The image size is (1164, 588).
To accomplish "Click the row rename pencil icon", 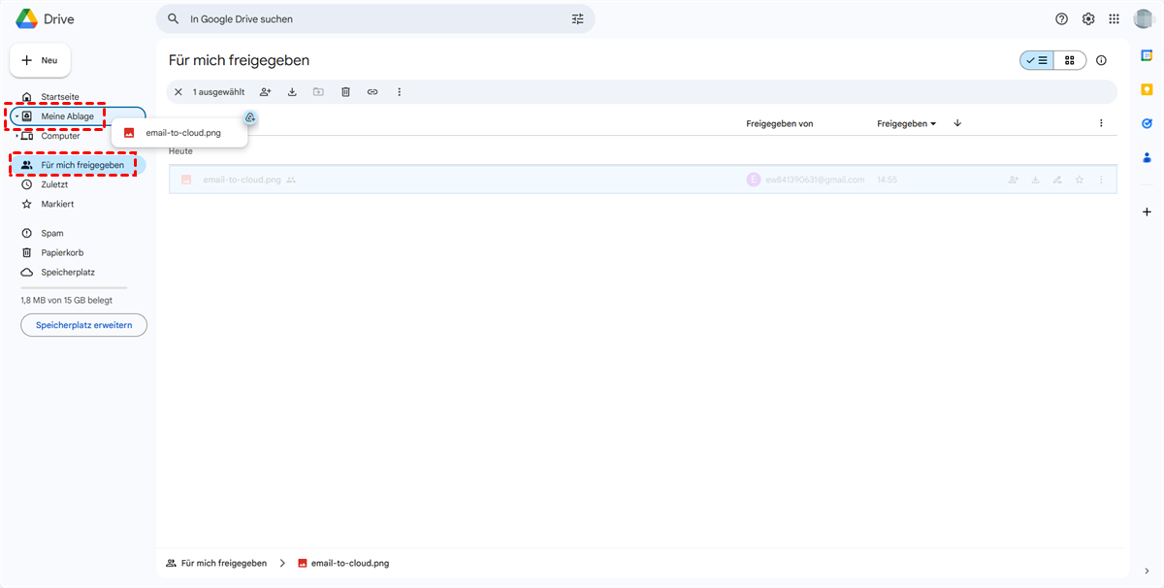I will [x=1057, y=180].
